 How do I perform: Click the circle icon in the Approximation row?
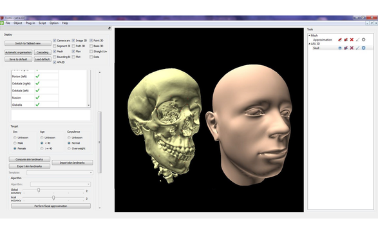tap(364, 39)
